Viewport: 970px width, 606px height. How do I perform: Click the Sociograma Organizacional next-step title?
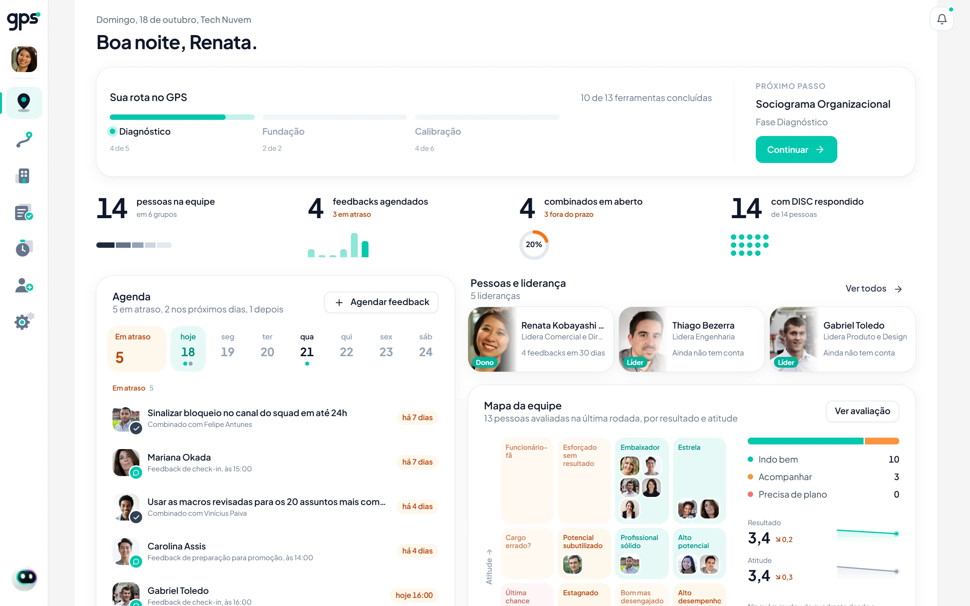(x=822, y=104)
